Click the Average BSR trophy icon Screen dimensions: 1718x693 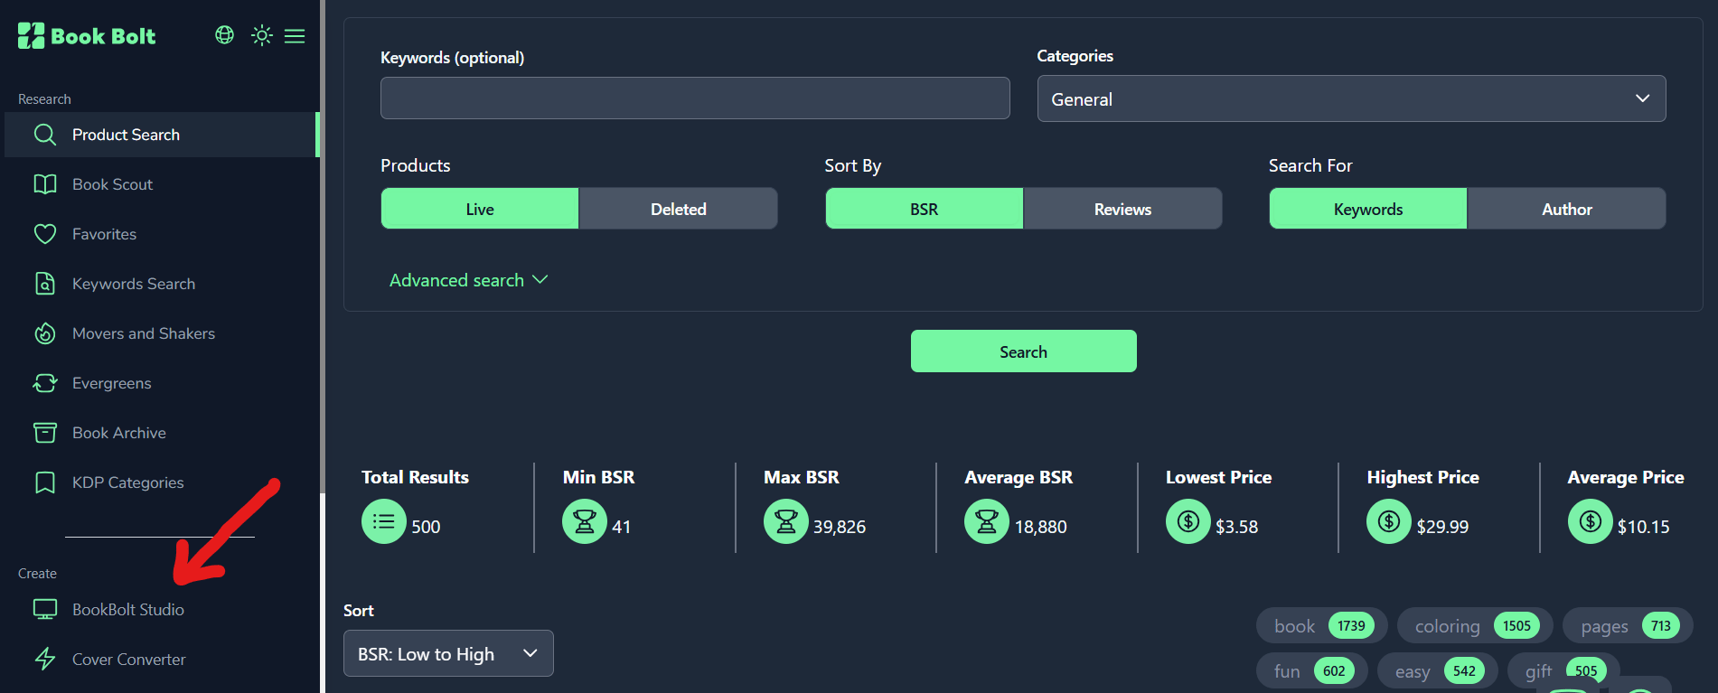[x=987, y=521]
